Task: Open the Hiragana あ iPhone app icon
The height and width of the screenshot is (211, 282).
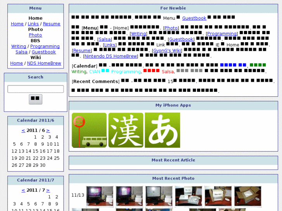Action: point(163,130)
